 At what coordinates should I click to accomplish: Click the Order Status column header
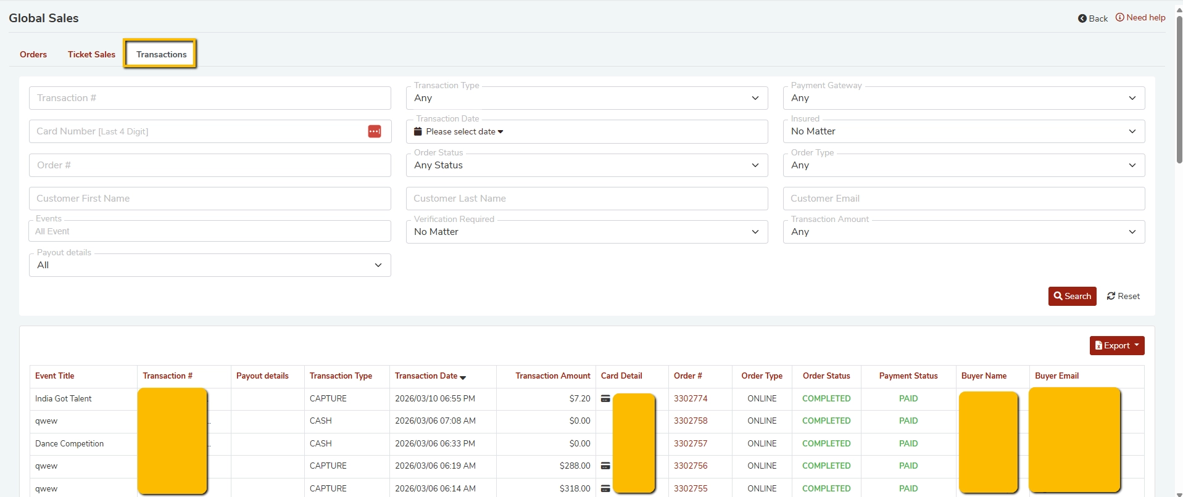point(826,376)
